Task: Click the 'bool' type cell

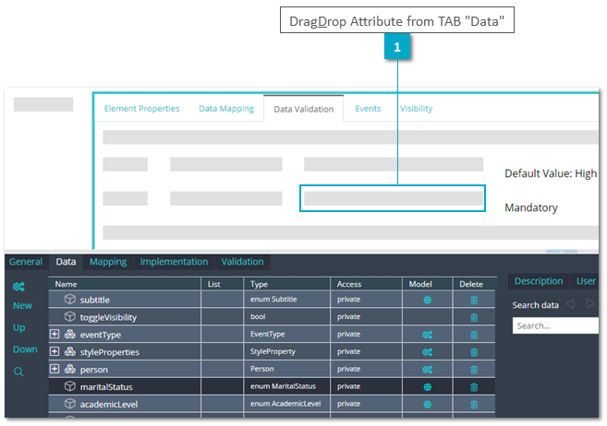Action: click(x=258, y=316)
